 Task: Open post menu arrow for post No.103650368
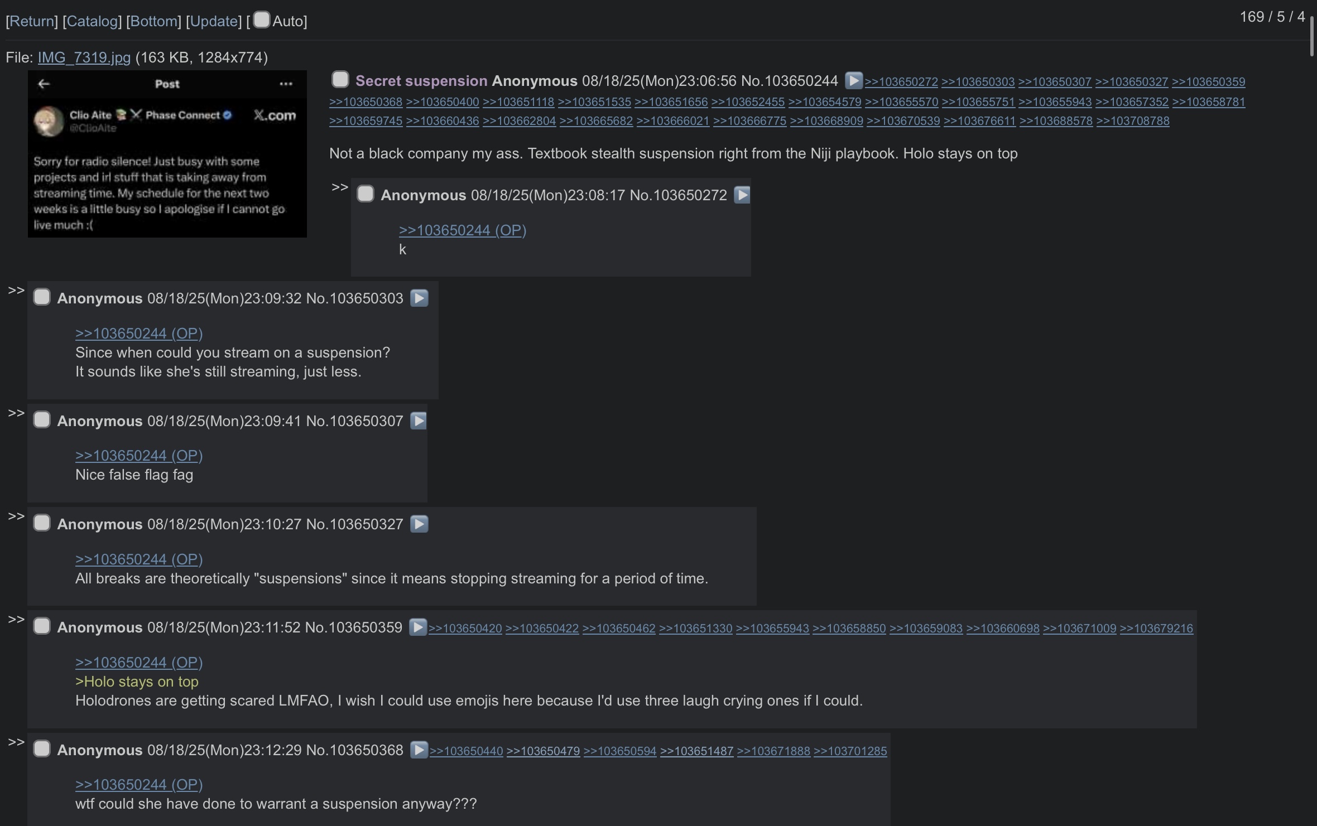click(419, 750)
